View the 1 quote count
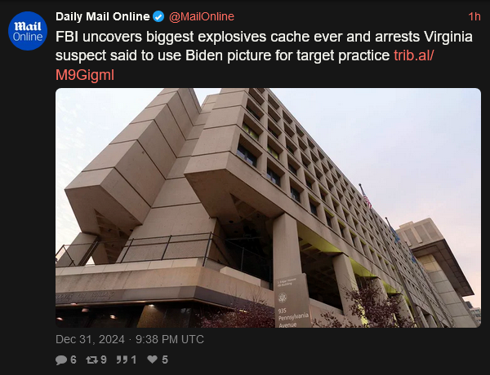This screenshot has height=375, width=490. pos(134,360)
